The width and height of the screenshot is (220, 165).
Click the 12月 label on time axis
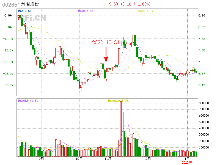148,159
